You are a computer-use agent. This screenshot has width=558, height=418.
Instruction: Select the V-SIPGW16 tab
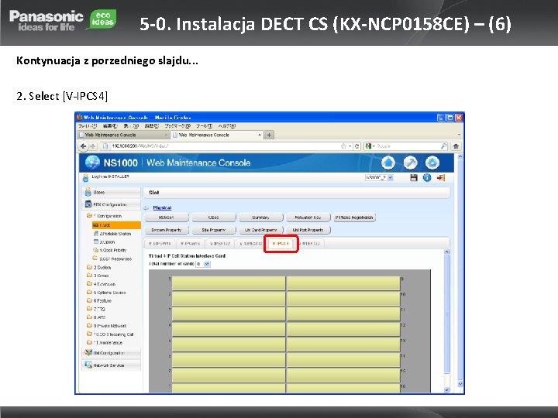pos(160,244)
